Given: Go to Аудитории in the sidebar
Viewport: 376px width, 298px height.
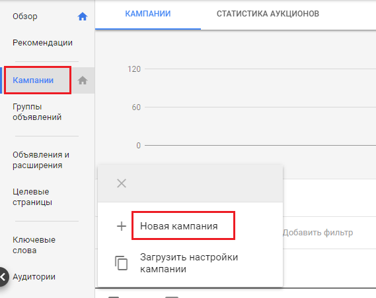Looking at the screenshot, I should (34, 277).
